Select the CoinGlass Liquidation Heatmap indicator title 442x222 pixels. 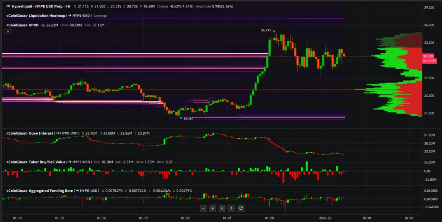(x=35, y=15)
